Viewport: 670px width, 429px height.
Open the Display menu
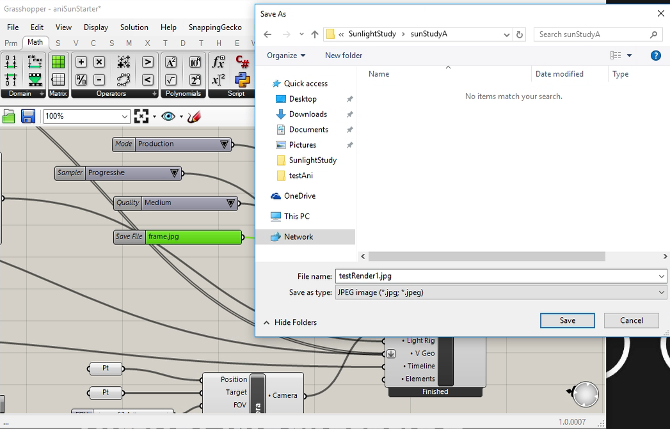(x=96, y=27)
